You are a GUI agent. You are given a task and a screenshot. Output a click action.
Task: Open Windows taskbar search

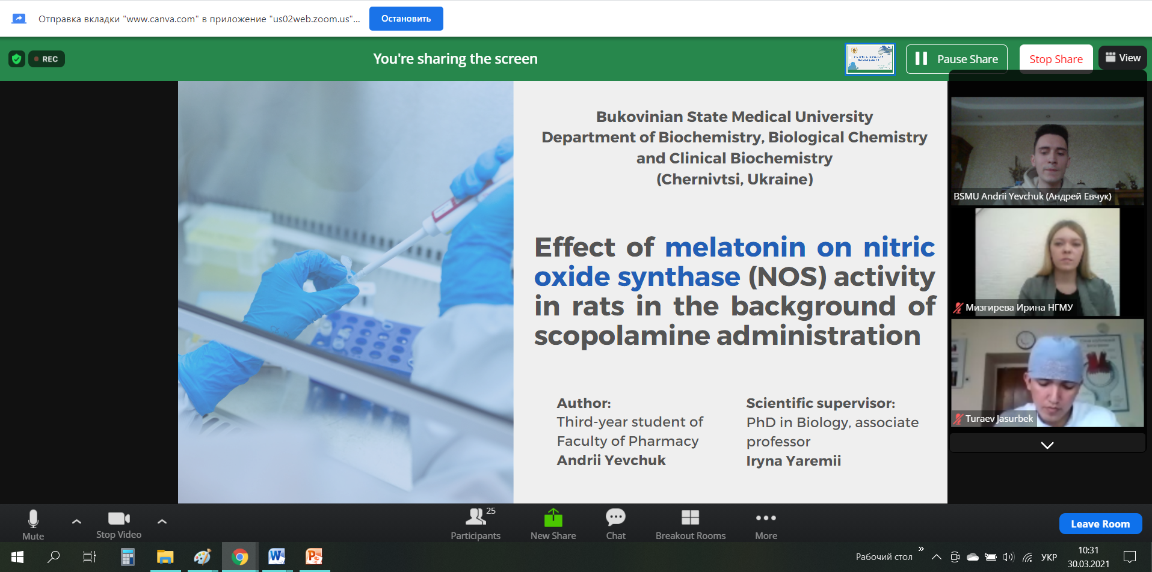pos(54,557)
